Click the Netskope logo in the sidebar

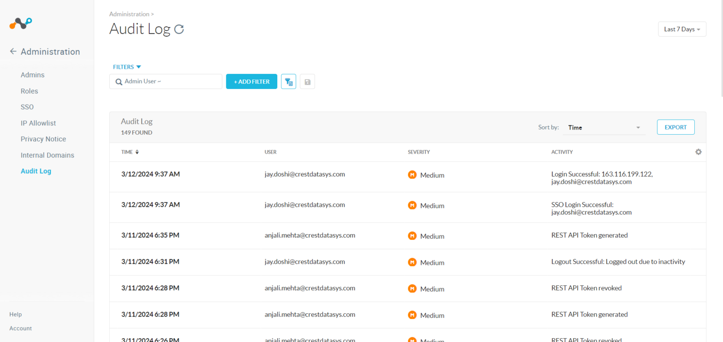[20, 23]
